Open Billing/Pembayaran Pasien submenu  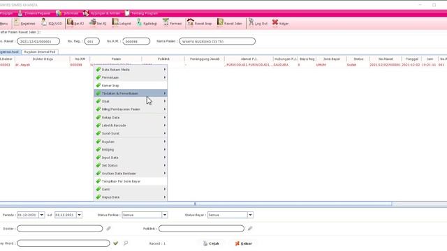pyautogui.click(x=131, y=109)
